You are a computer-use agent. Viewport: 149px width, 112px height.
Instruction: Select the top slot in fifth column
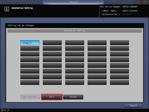coord(119,43)
